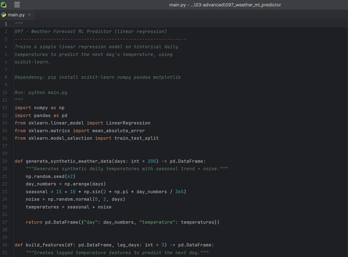Click 'day_numbers = np.arange(days)' line
Image resolution: width=348 pixels, height=257 pixels.
point(66,184)
